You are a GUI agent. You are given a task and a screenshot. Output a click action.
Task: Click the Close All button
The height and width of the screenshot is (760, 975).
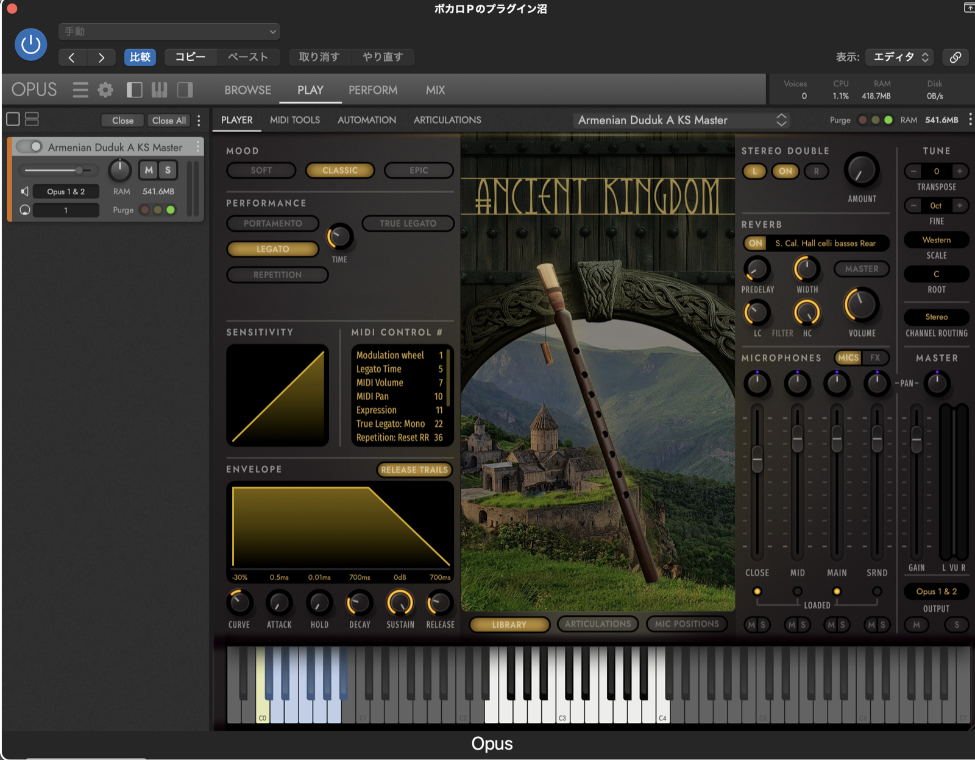[x=169, y=121]
